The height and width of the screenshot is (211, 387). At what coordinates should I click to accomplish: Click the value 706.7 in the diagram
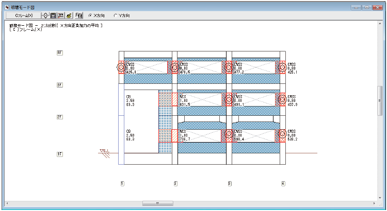pyautogui.click(x=185, y=139)
